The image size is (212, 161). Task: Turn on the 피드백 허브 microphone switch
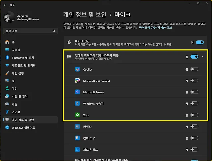[194, 150]
